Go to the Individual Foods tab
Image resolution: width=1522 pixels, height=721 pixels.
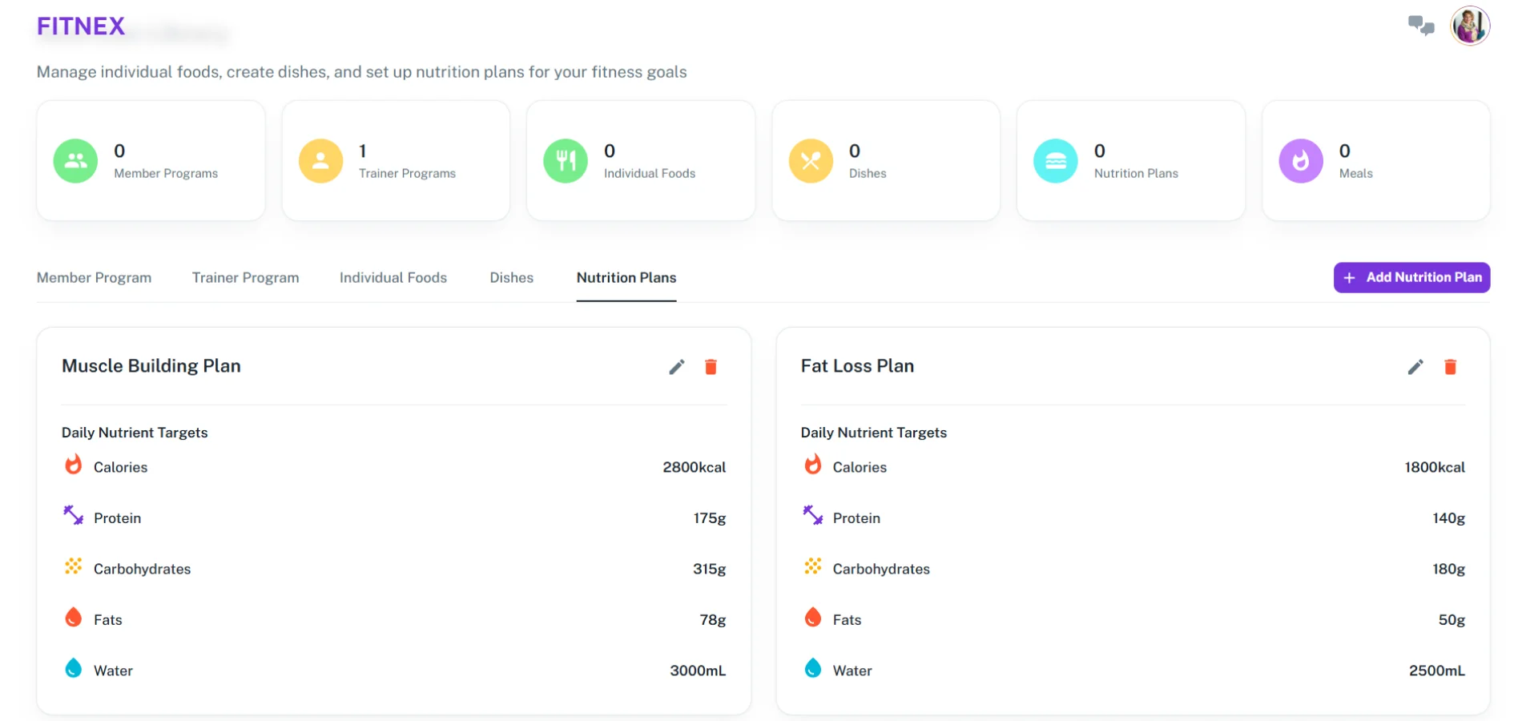click(x=393, y=278)
